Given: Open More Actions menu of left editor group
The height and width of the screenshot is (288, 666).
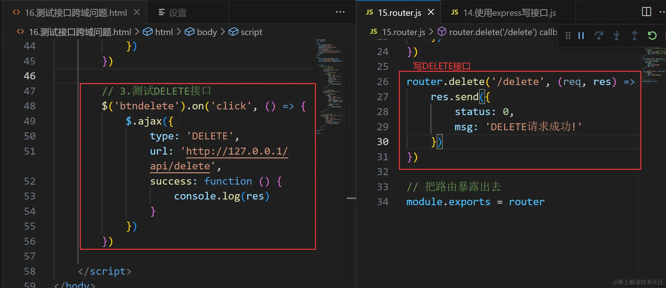Looking at the screenshot, I should pos(340,12).
